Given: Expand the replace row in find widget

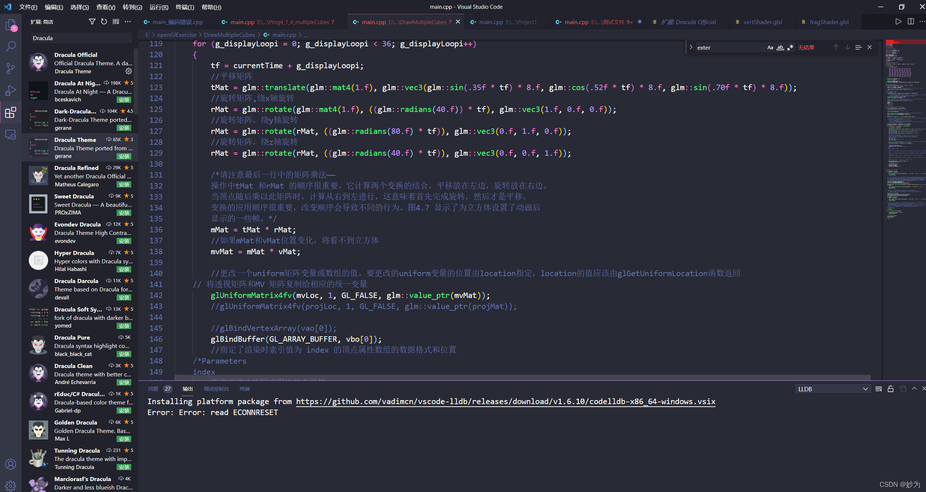Looking at the screenshot, I should click(691, 47).
